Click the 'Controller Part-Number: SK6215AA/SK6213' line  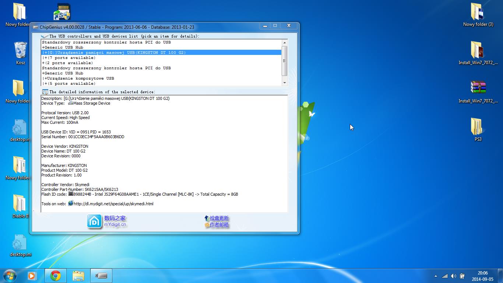click(80, 189)
